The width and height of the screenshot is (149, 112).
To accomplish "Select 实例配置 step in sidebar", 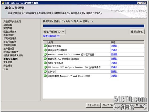I will pos(8,28).
